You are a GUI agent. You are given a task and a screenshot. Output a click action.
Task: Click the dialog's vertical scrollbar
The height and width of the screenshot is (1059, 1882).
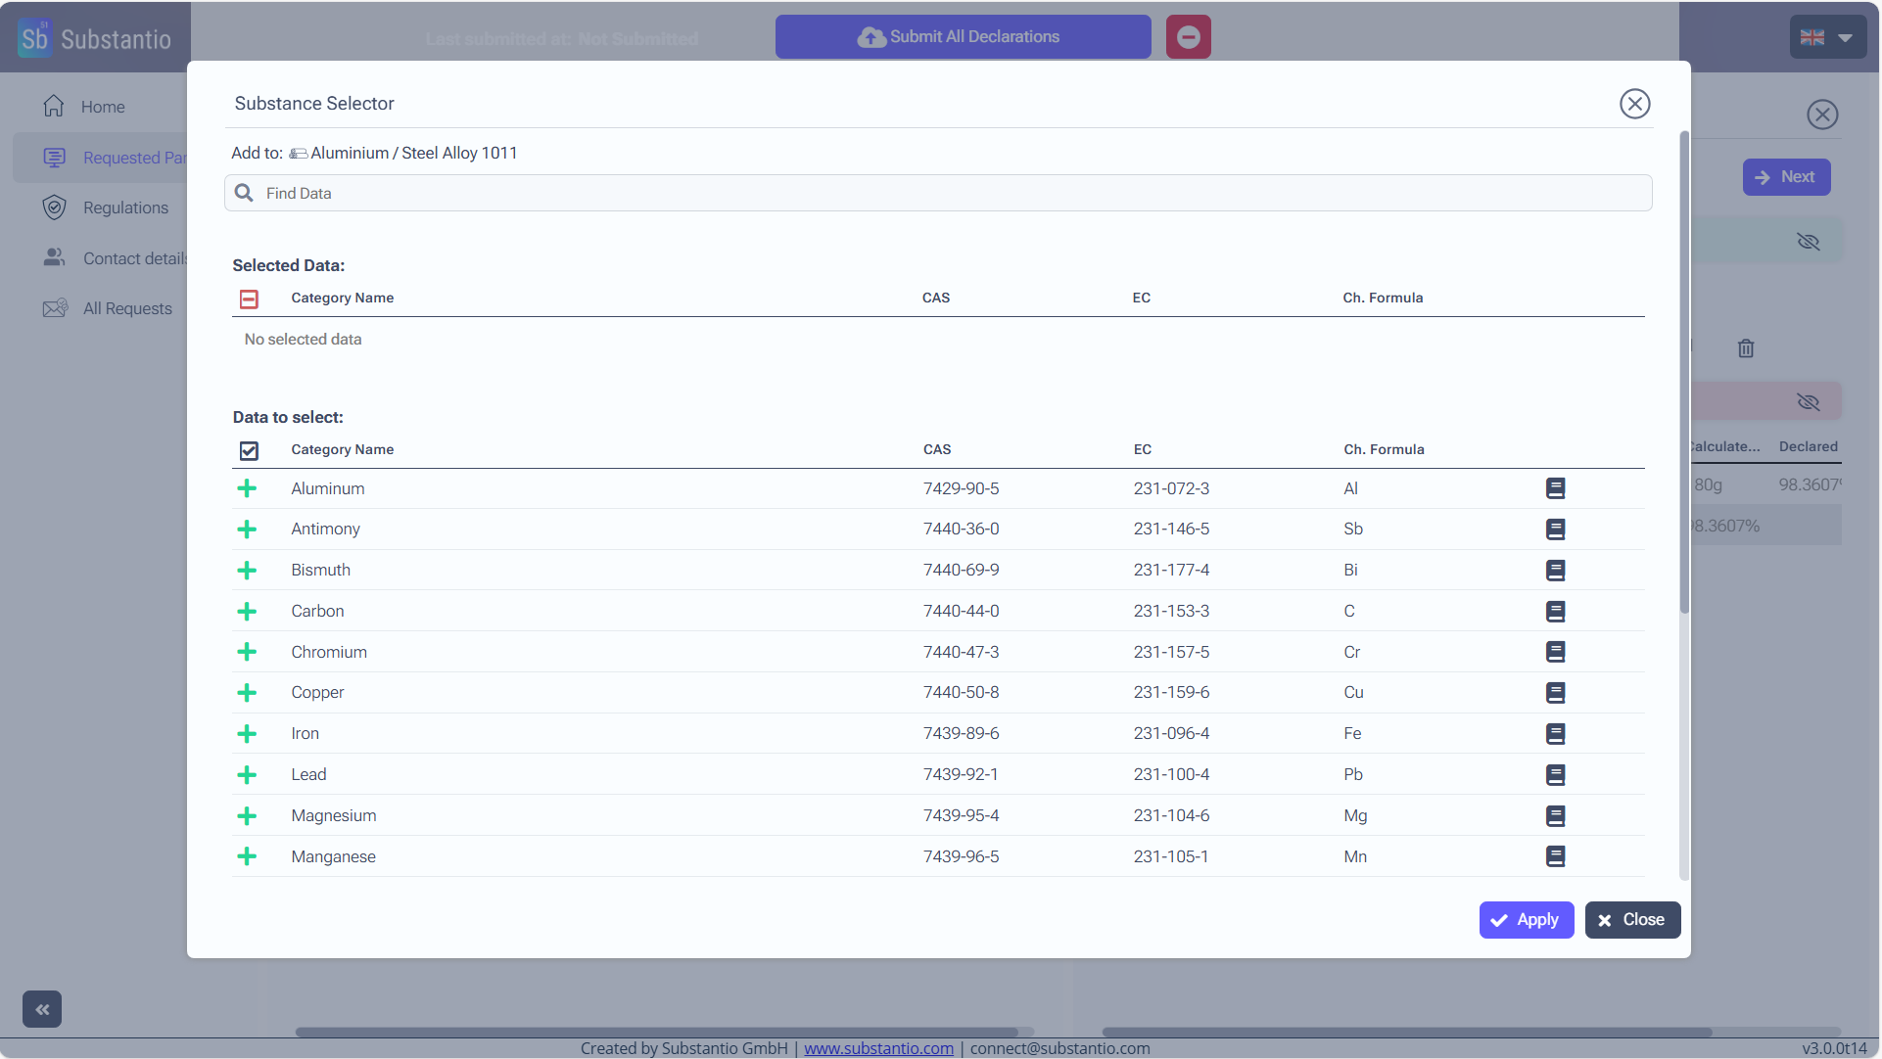point(1684,372)
